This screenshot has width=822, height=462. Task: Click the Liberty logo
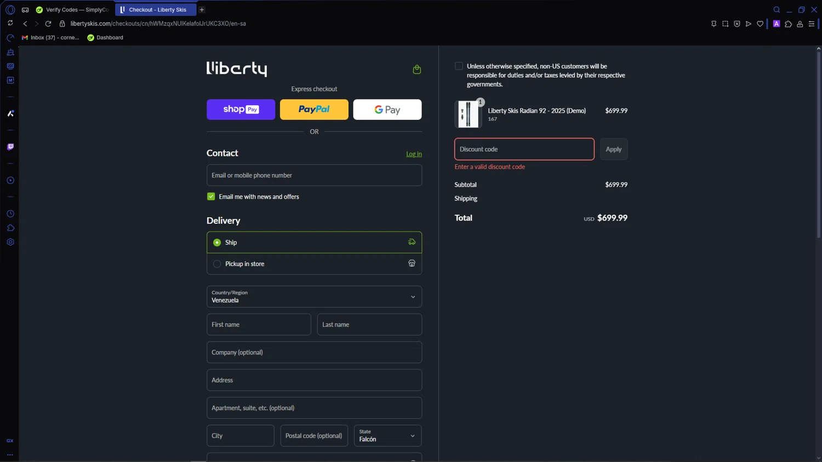[x=237, y=69]
